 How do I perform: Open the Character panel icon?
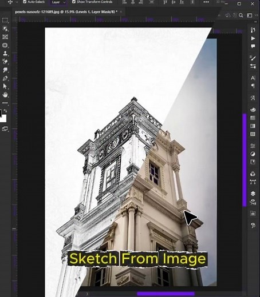253,78
